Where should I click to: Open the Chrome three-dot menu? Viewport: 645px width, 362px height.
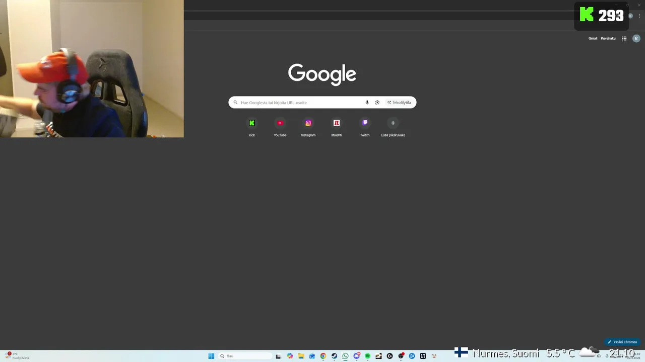pyautogui.click(x=639, y=16)
